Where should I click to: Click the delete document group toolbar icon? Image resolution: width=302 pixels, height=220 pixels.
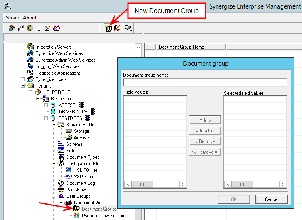117,28
